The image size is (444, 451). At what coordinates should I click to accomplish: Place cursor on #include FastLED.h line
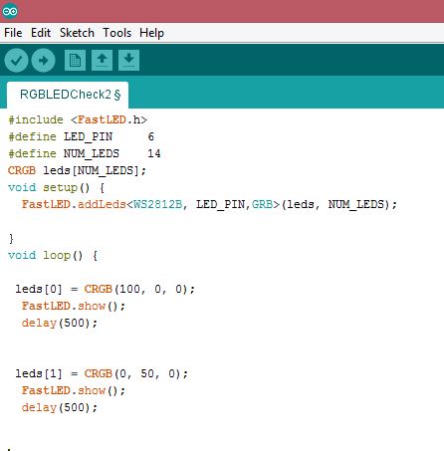(x=78, y=119)
